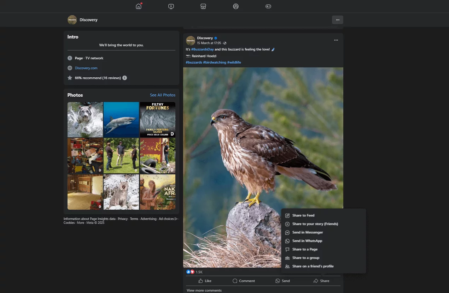
Task: Click View more comments
Action: pos(204,291)
